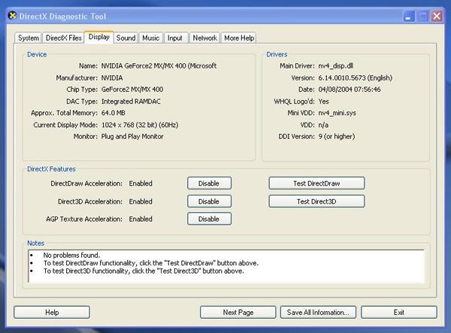Open the Network tab
Screen dimensions: 451x333
pyautogui.click(x=204, y=38)
